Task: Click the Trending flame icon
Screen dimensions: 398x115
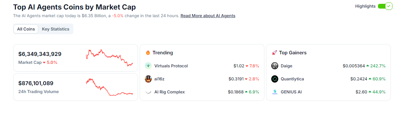Action: pos(148,53)
